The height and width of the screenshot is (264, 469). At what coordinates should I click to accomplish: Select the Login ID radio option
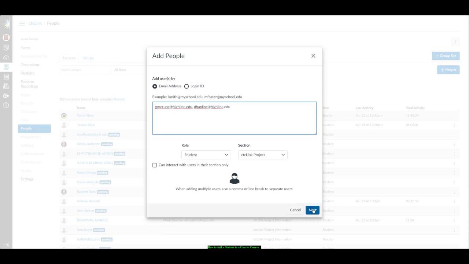(187, 86)
